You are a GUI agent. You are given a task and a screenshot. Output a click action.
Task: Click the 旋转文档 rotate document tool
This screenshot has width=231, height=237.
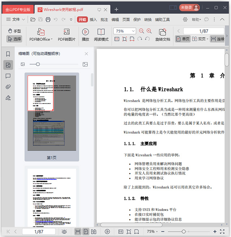[x=163, y=35]
